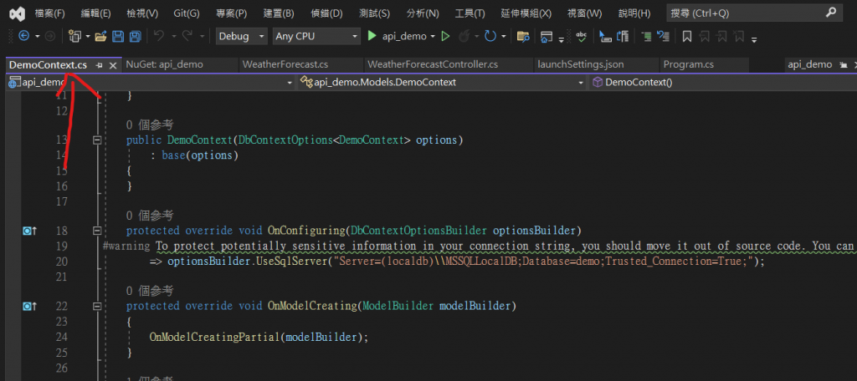Click the override indicator icon on line 22
857x381 pixels.
click(x=29, y=307)
